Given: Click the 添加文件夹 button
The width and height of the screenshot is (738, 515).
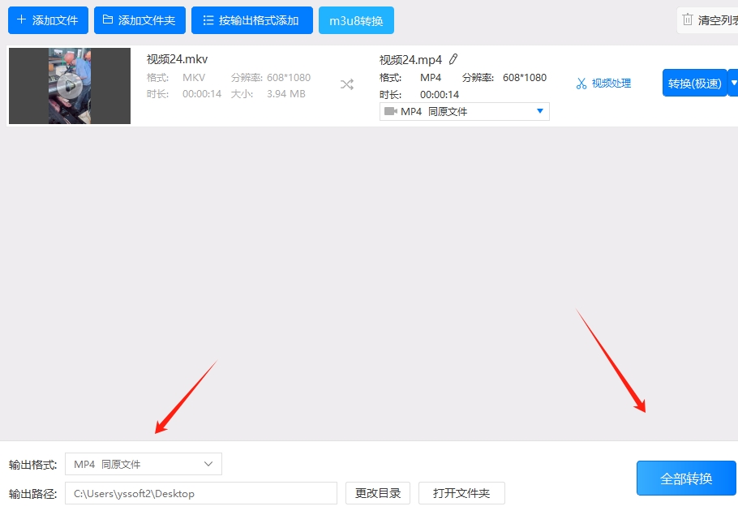Looking at the screenshot, I should [139, 20].
